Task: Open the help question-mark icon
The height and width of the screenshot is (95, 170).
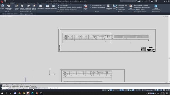Action: coord(156,1)
